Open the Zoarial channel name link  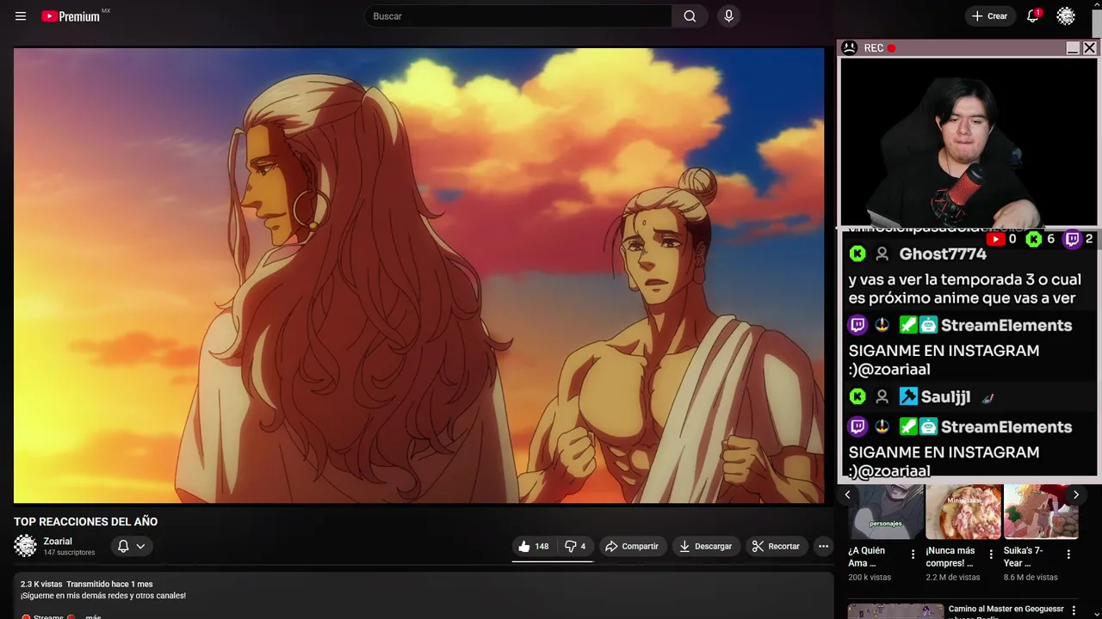point(58,541)
